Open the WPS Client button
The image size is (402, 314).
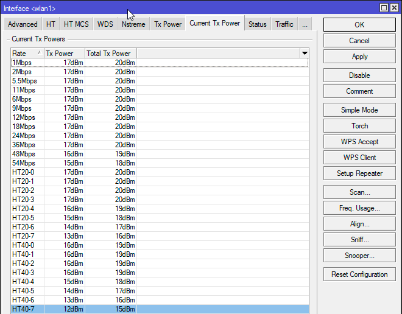(x=359, y=158)
